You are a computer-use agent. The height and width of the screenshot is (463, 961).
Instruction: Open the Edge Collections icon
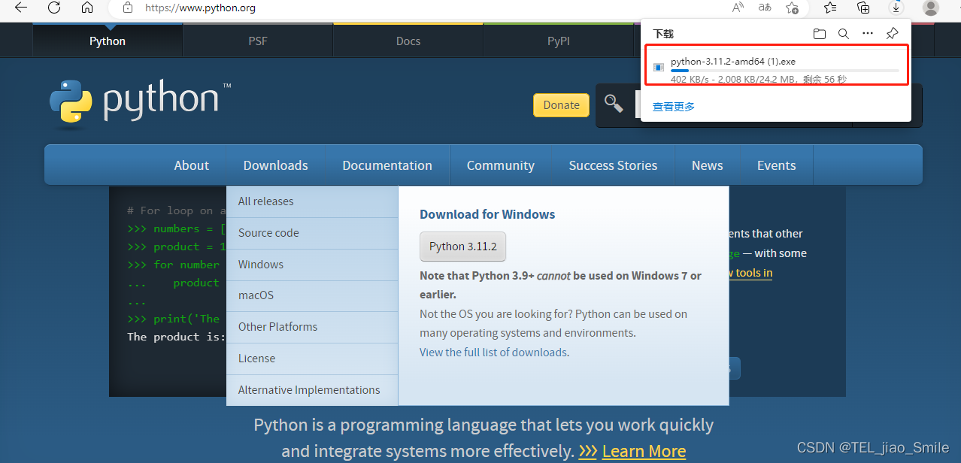pos(863,8)
